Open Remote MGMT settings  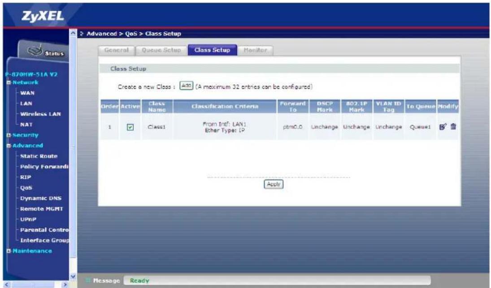coord(41,209)
